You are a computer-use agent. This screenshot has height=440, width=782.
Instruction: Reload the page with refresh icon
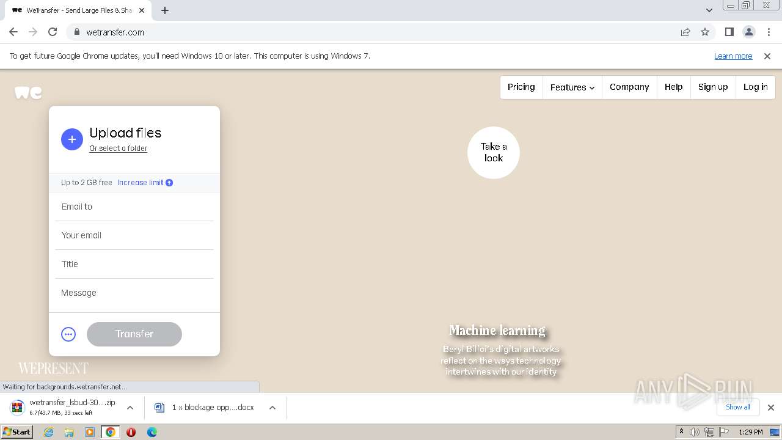53,32
